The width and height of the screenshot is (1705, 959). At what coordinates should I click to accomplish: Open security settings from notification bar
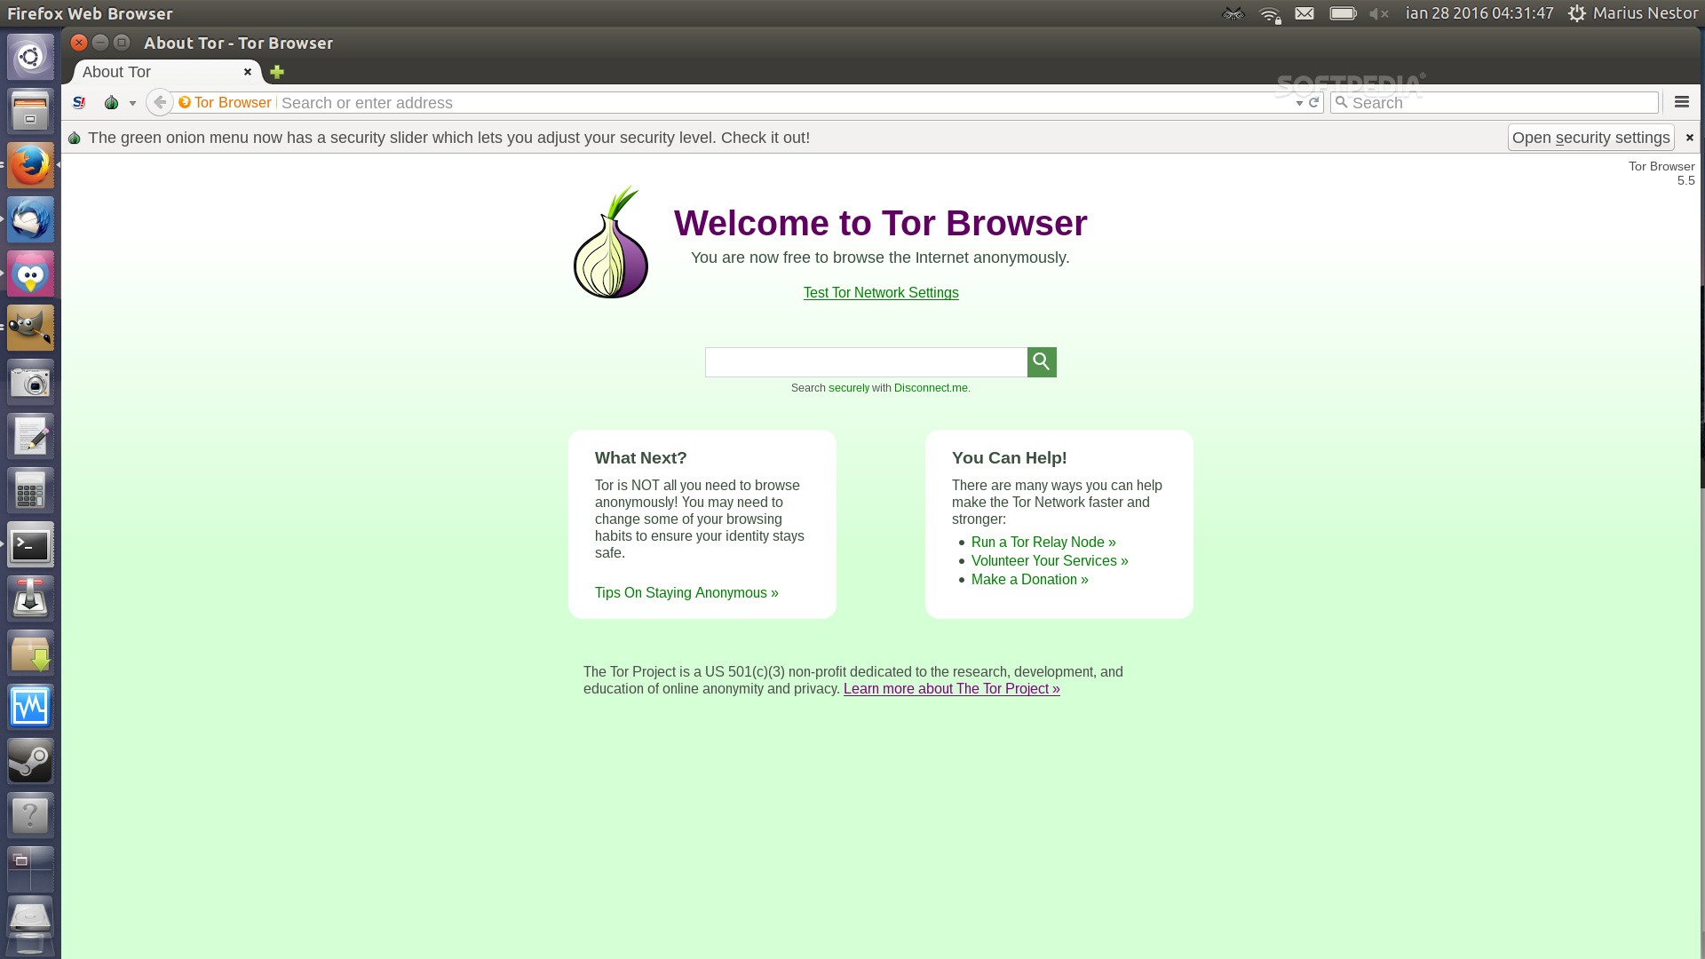pyautogui.click(x=1590, y=137)
